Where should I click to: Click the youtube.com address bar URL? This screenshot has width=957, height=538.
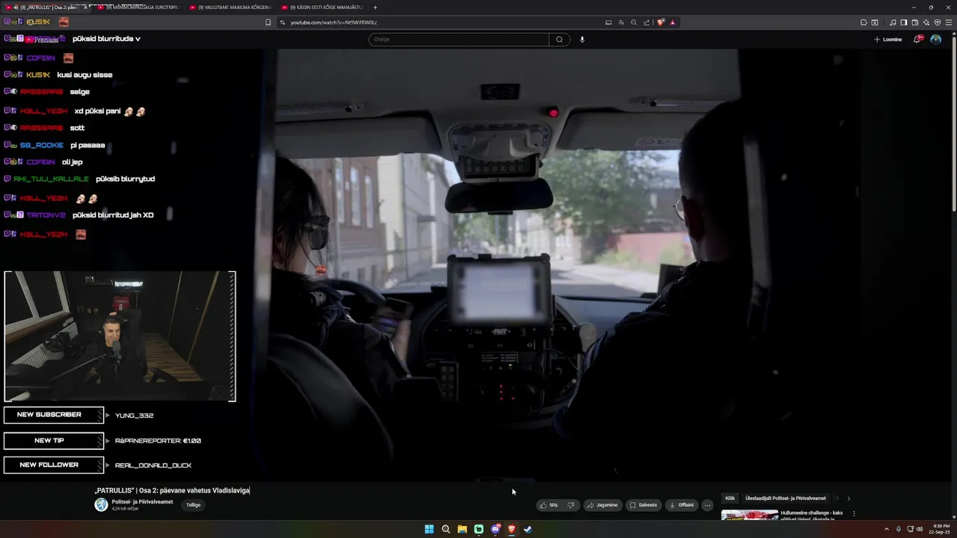(x=333, y=22)
